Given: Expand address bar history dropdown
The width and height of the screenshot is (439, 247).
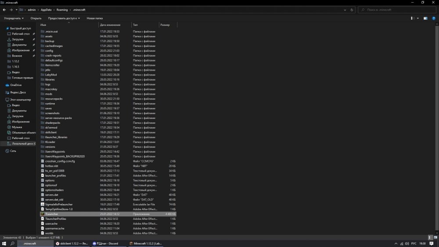Looking at the screenshot, I should click(x=345, y=10).
